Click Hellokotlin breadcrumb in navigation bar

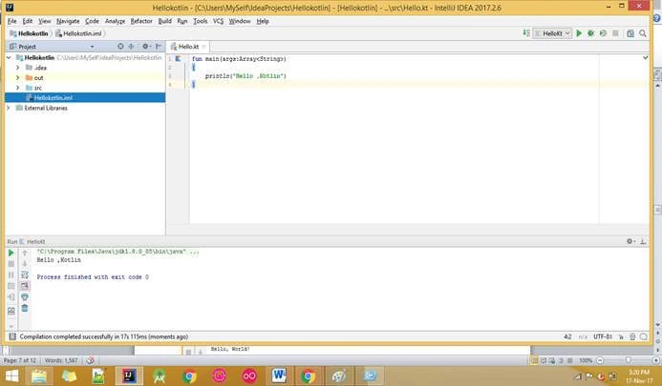point(29,33)
